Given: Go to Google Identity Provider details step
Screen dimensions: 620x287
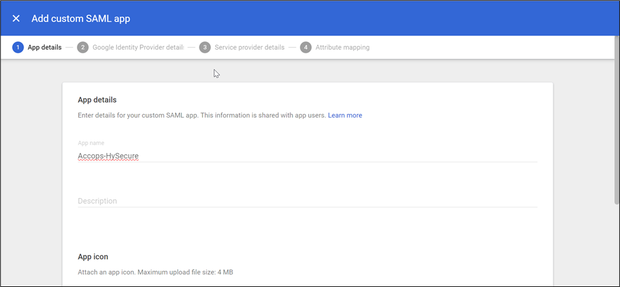Looking at the screenshot, I should coord(138,48).
